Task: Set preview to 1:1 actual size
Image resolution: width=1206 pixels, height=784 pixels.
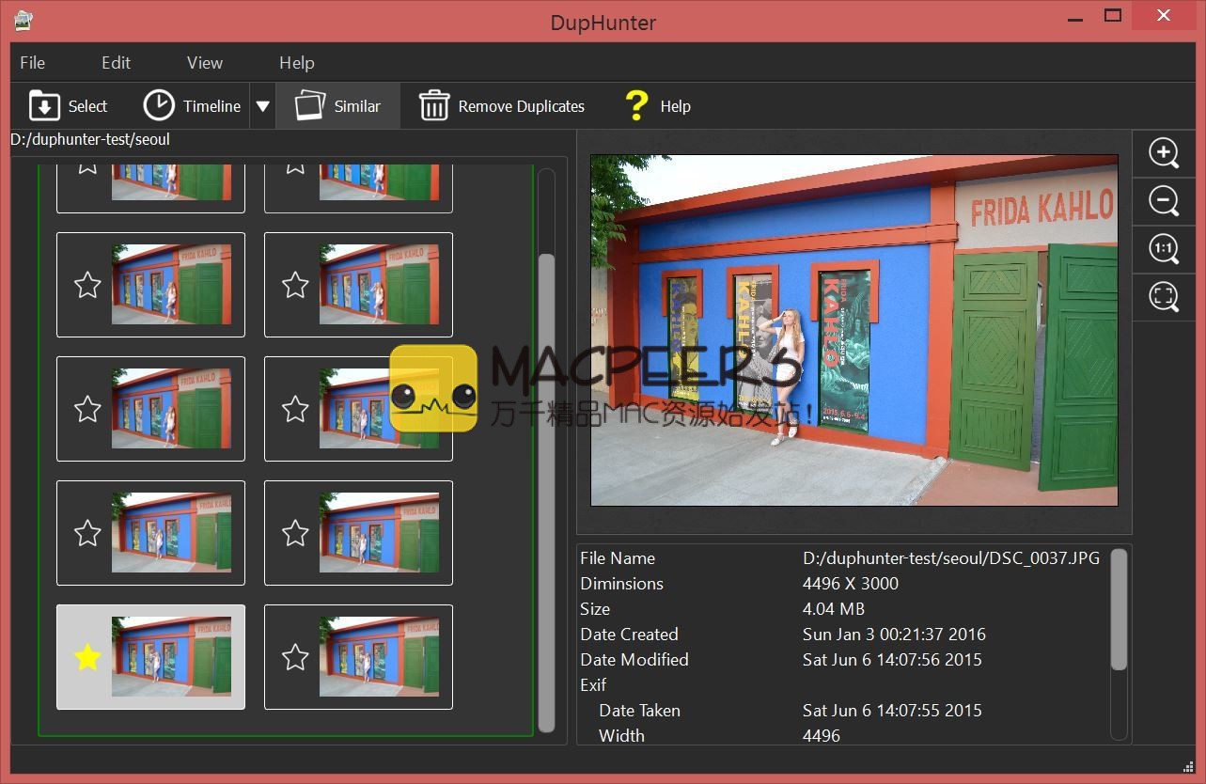Action: [1163, 249]
